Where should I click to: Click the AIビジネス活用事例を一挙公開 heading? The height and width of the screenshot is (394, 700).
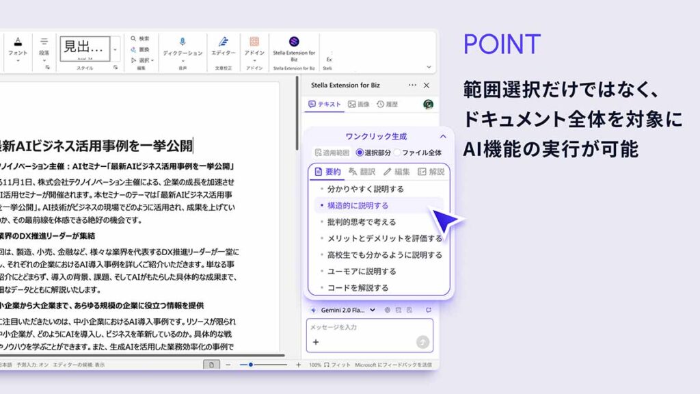(x=96, y=146)
